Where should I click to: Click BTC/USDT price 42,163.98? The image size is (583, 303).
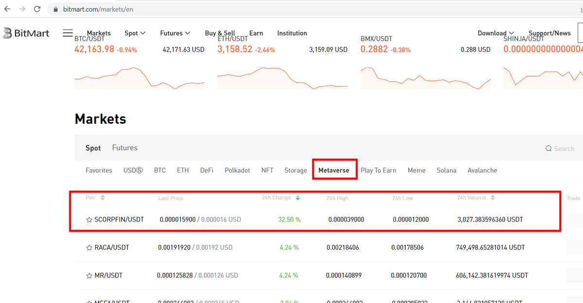pyautogui.click(x=94, y=49)
